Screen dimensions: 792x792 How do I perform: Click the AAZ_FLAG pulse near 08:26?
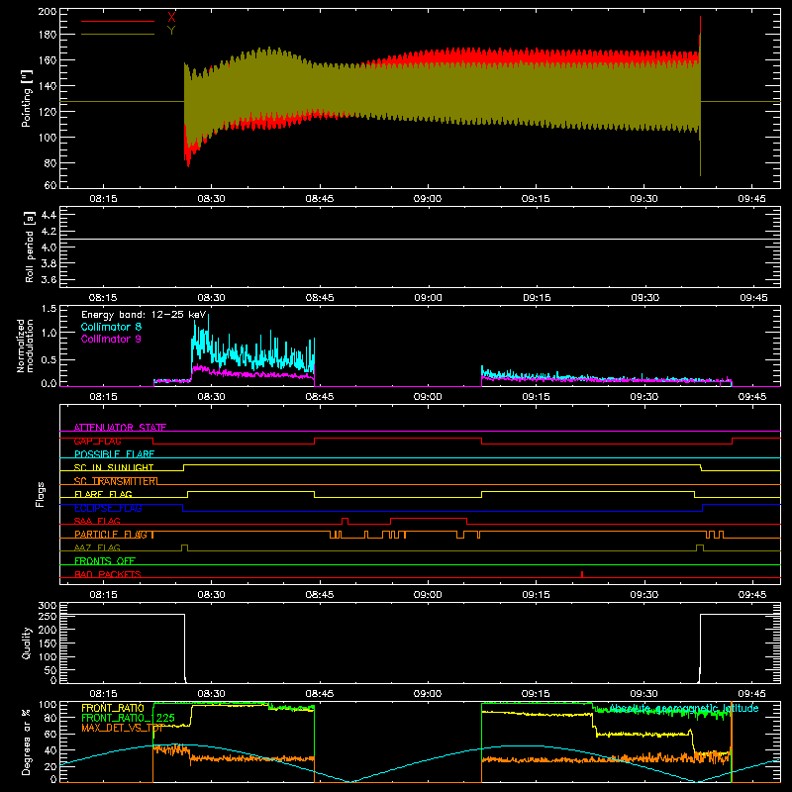coord(184,547)
